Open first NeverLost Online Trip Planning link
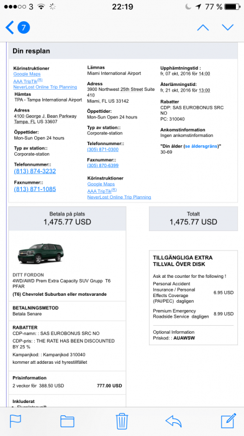 click(45, 87)
